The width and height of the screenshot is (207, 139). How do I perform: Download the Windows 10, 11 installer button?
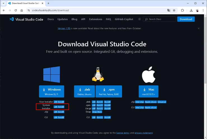click(x=52, y=92)
